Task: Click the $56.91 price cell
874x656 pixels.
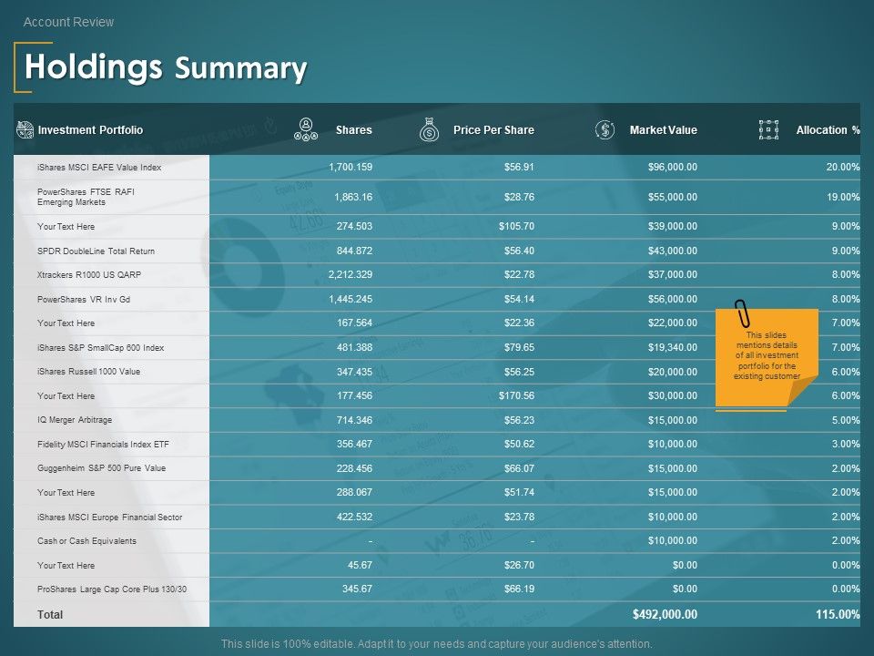Action: [519, 167]
